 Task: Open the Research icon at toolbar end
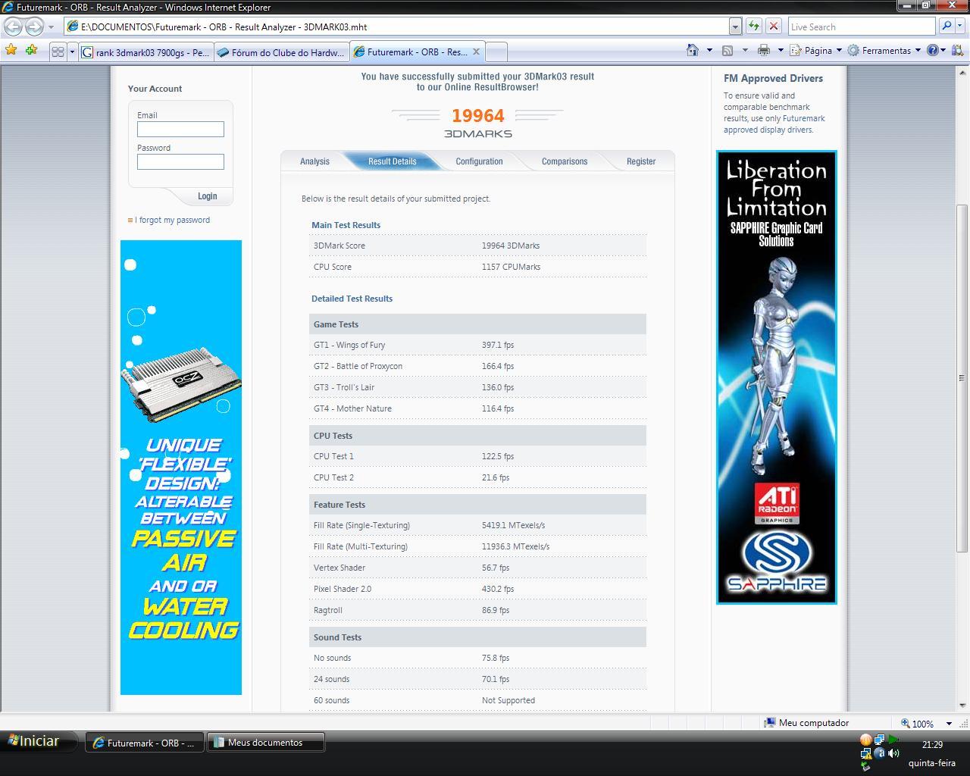957,51
